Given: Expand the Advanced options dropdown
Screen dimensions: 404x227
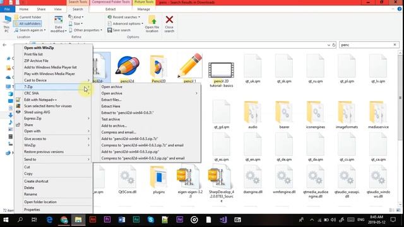Looking at the screenshot, I should pyautogui.click(x=125, y=24).
